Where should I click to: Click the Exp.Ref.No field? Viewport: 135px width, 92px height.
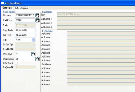25,49
